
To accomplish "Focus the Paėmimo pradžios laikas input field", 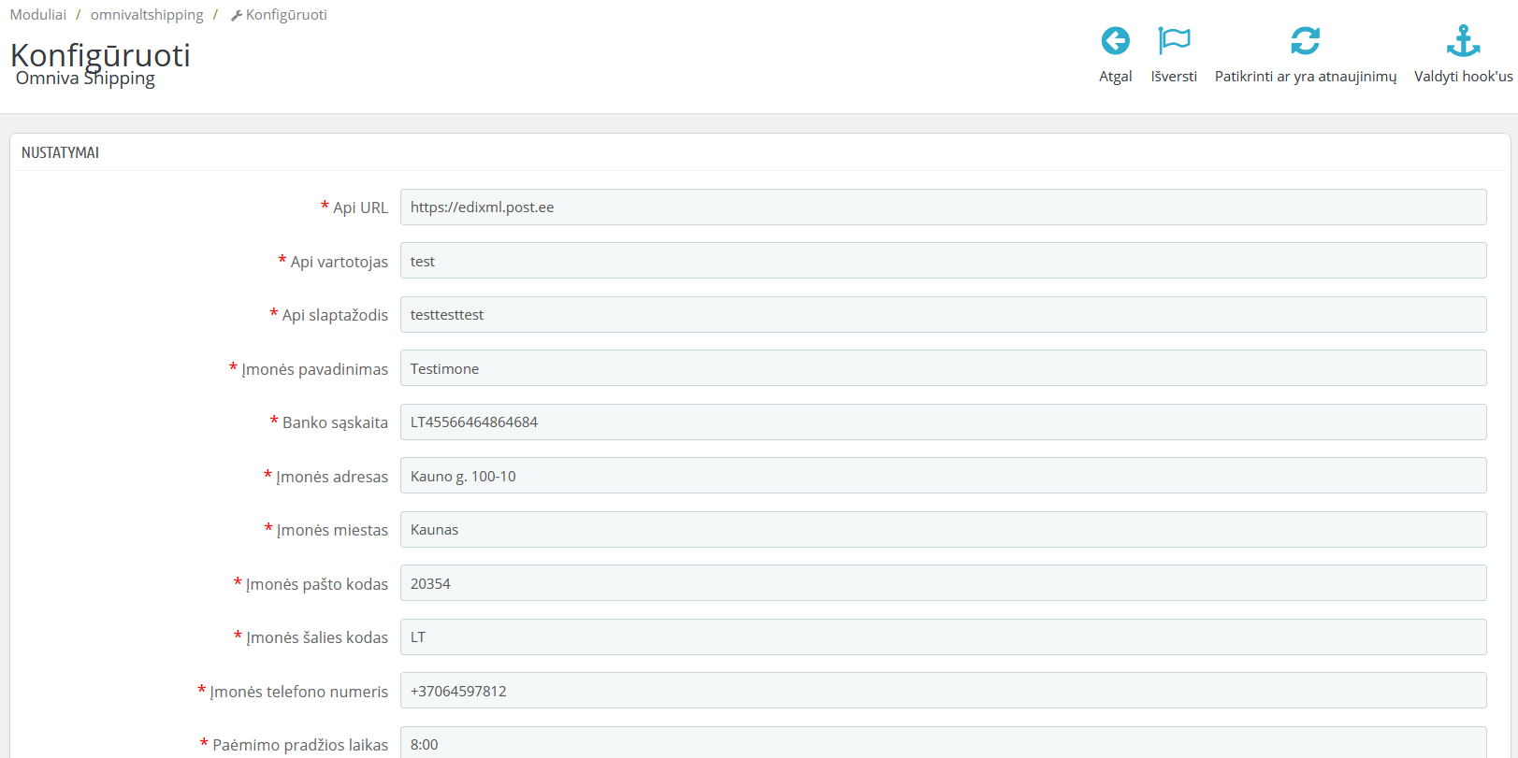I will coord(943,744).
